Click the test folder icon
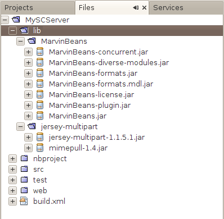224x219 pixels. 24,180
